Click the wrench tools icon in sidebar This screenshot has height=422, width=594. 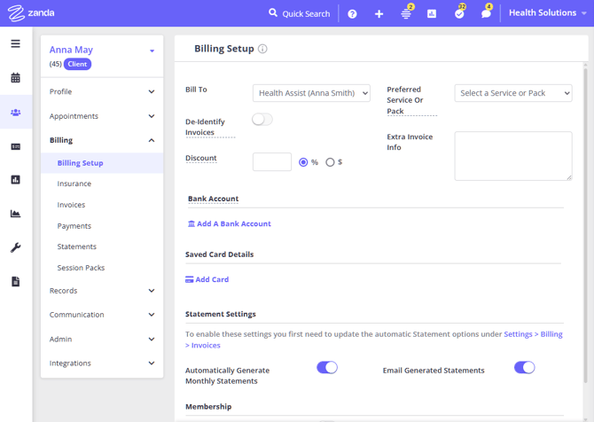click(15, 247)
